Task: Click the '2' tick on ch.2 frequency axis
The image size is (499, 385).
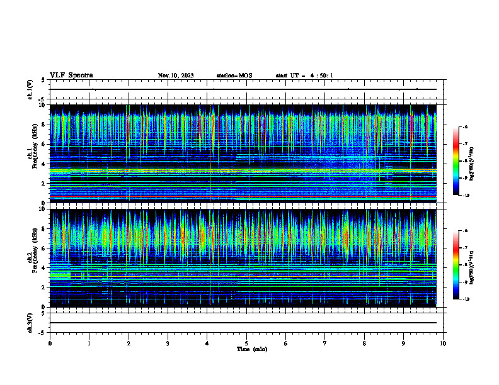Action: coord(44,287)
